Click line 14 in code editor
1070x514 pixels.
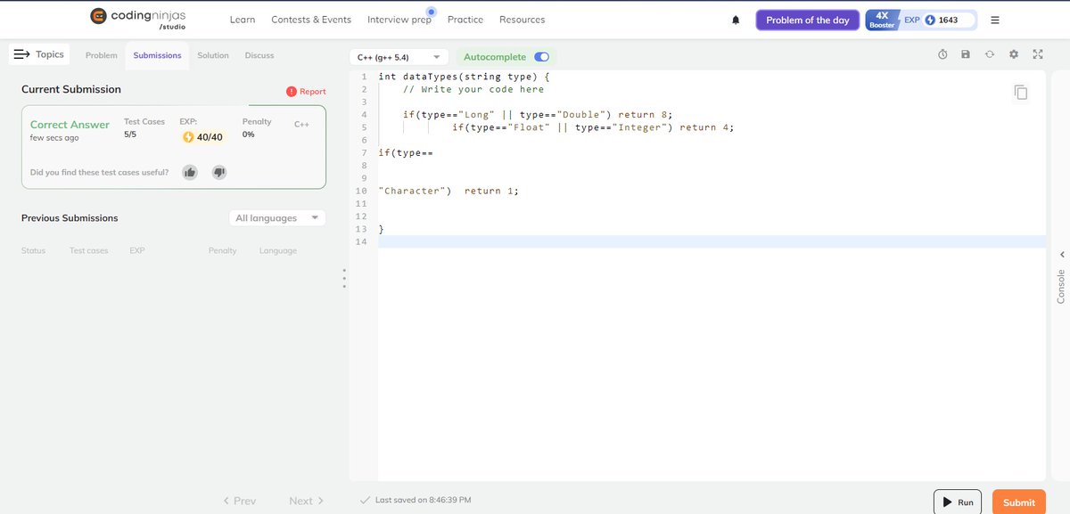[712, 242]
